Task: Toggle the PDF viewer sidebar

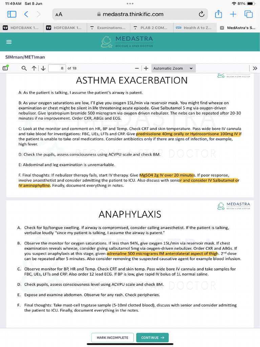Action: click(5, 68)
